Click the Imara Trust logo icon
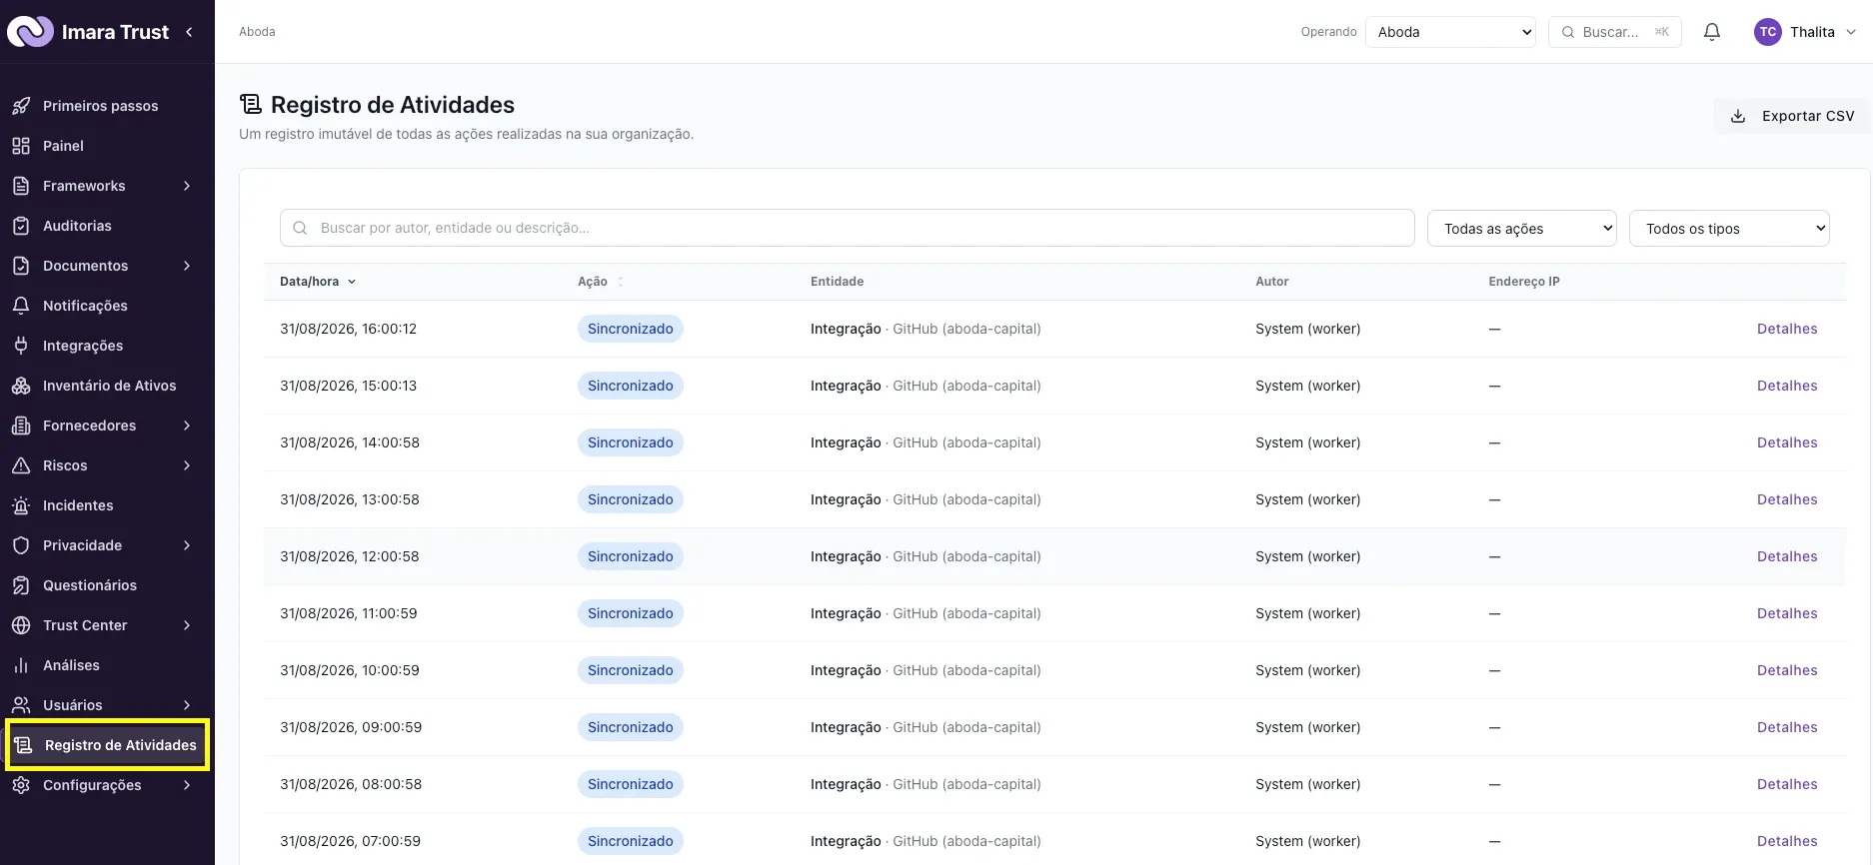 [x=30, y=32]
